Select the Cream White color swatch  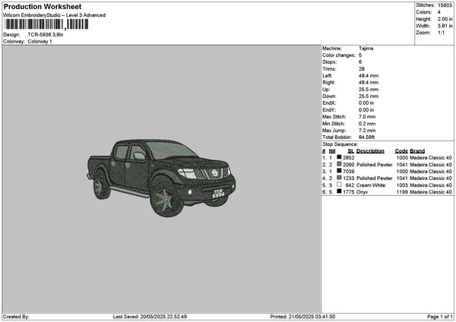pos(339,185)
